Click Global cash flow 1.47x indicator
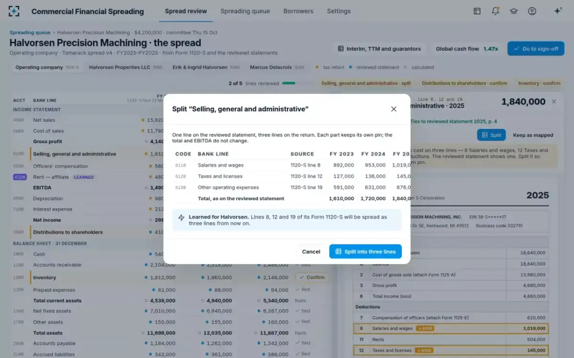Viewport: 574px width, 358px height. pyautogui.click(x=467, y=49)
